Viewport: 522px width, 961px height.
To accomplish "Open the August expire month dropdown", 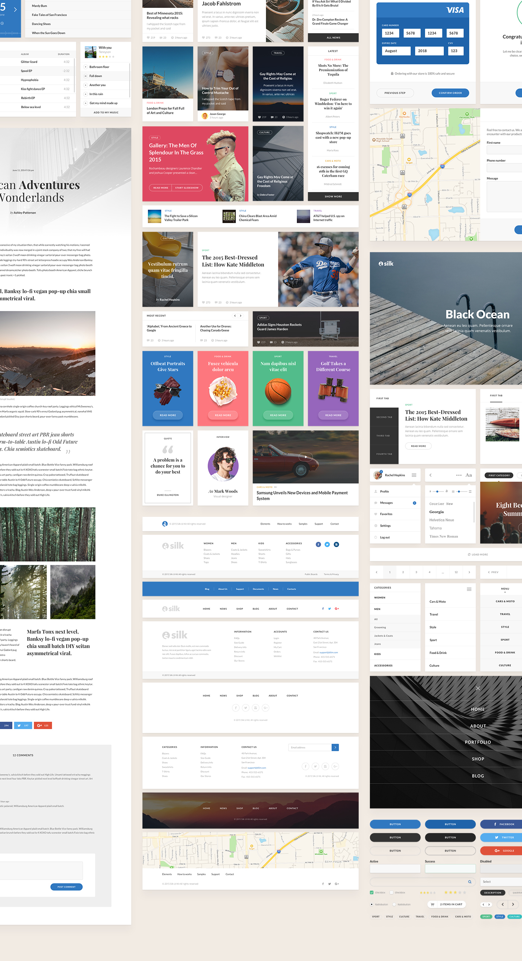I will click(x=396, y=51).
